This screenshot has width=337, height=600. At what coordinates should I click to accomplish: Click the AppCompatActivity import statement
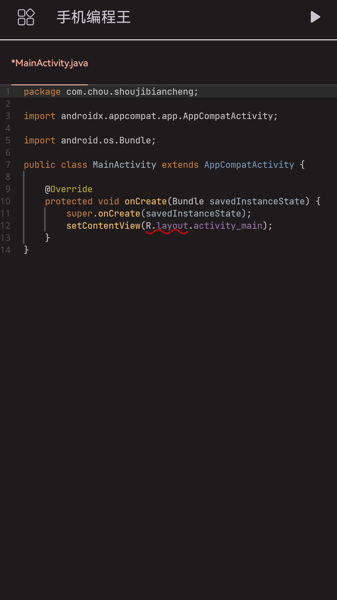point(151,116)
